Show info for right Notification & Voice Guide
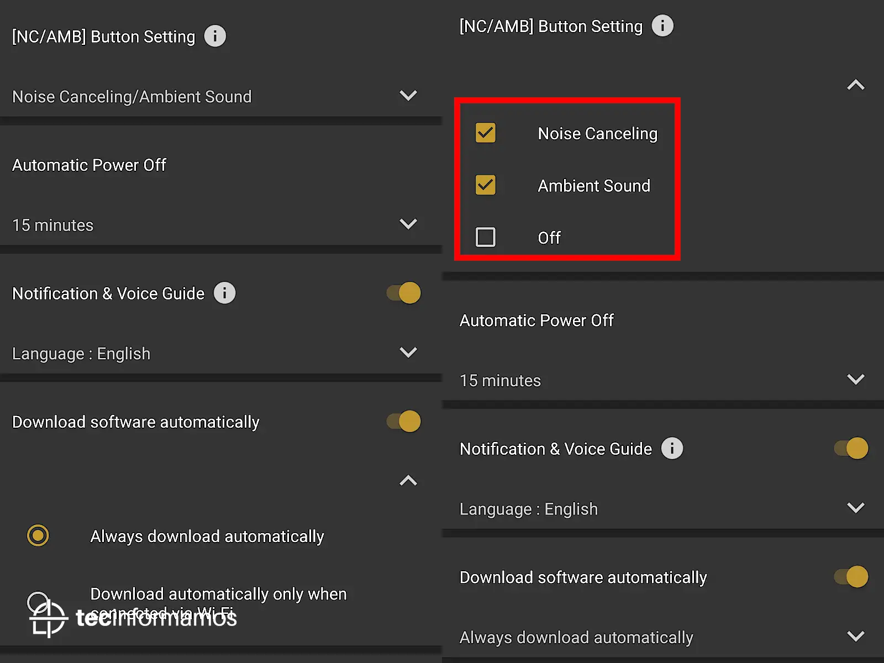This screenshot has width=884, height=663. tap(672, 448)
